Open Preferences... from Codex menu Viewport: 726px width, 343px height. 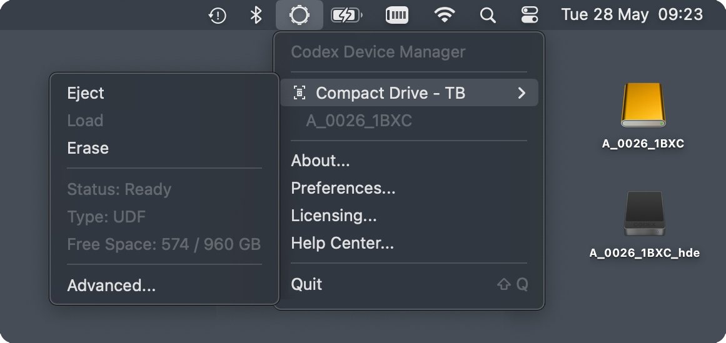[x=343, y=188]
